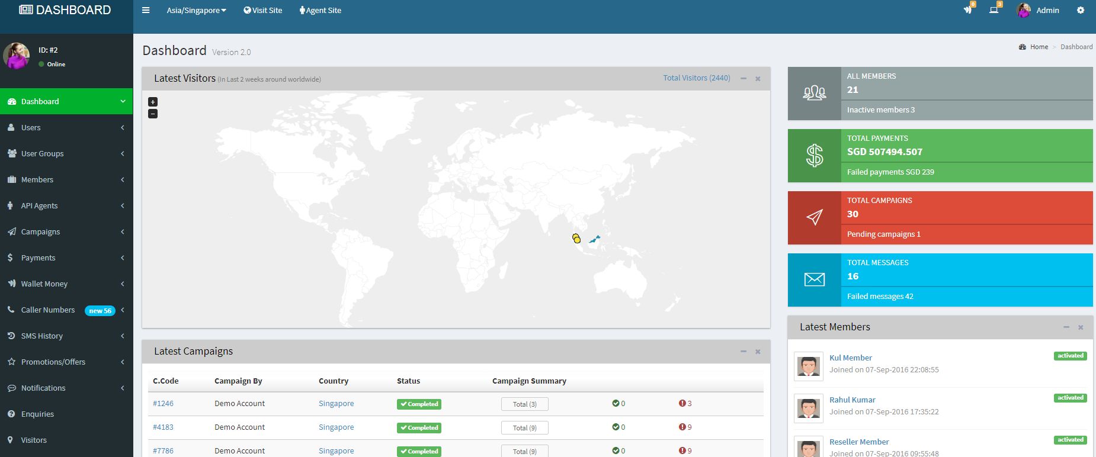
Task: Click the Total Campaigns paper plane icon
Action: coord(814,218)
